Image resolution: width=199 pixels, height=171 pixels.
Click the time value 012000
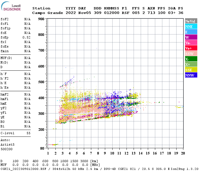[112, 13]
